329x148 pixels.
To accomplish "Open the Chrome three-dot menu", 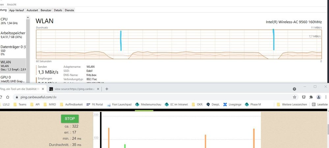I will click(326, 97).
